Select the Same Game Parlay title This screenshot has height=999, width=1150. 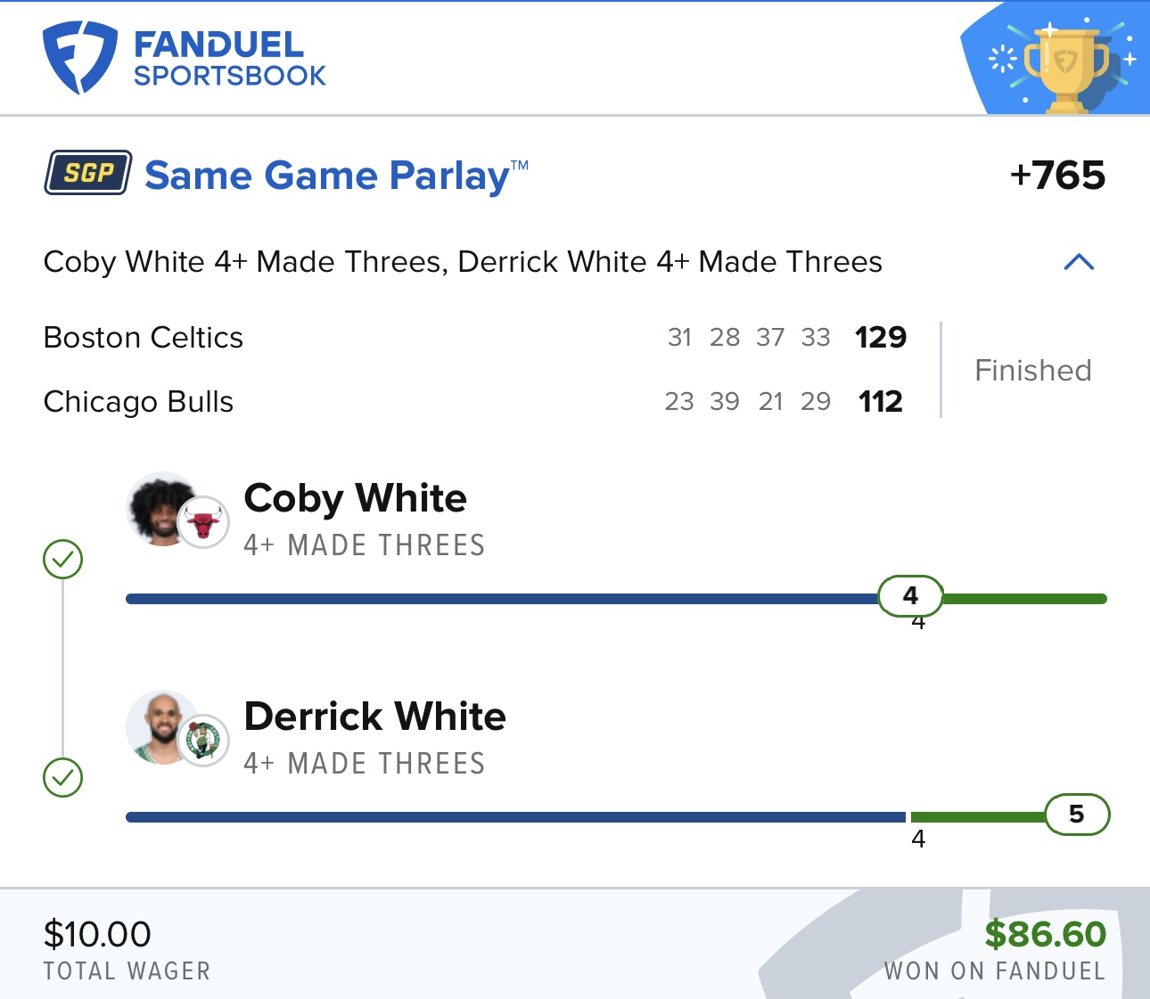[x=336, y=176]
